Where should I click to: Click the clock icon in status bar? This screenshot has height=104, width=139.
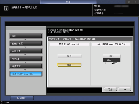point(2,102)
